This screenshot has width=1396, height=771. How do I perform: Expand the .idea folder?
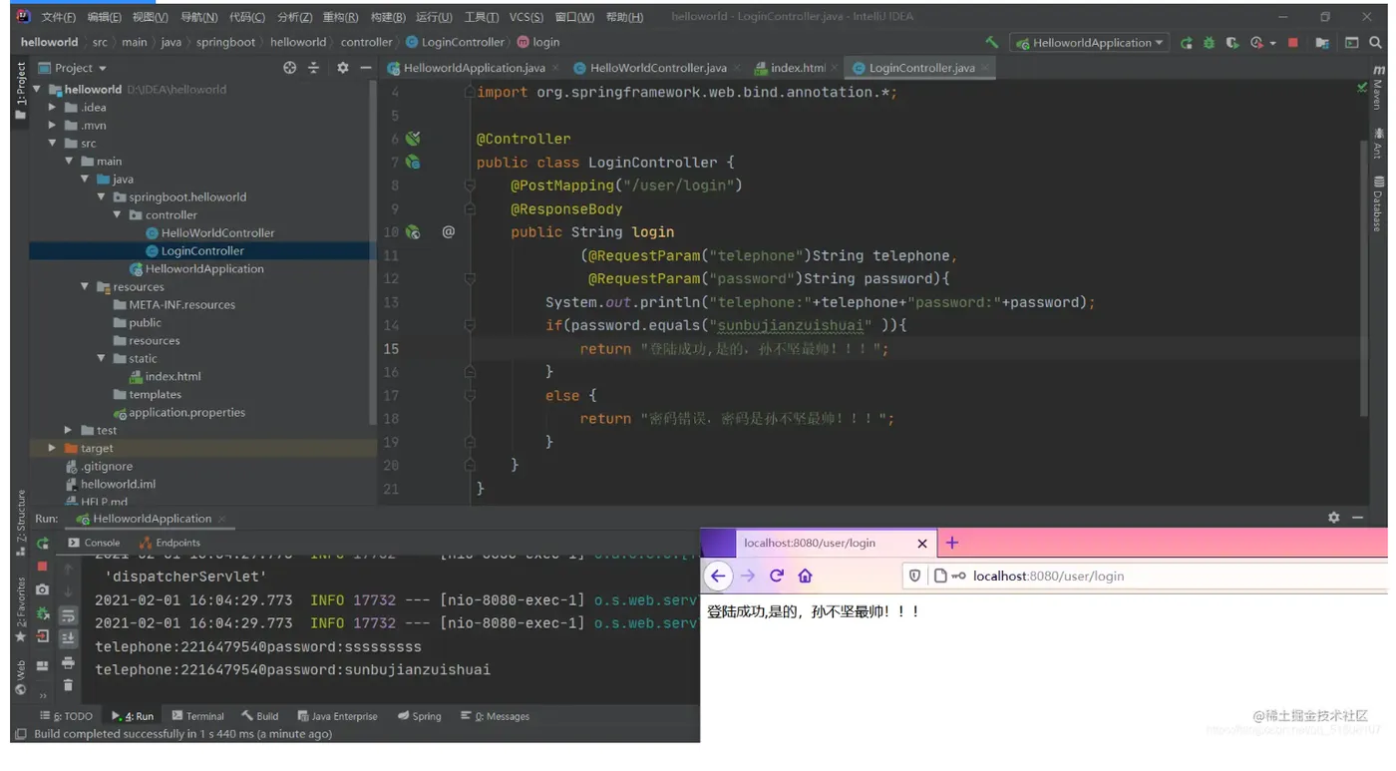[53, 107]
